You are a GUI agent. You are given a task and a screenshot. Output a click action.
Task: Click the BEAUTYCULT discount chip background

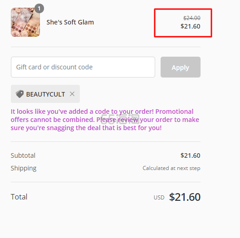coord(45,94)
